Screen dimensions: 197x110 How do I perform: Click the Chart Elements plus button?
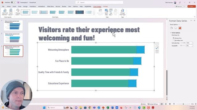157,44
